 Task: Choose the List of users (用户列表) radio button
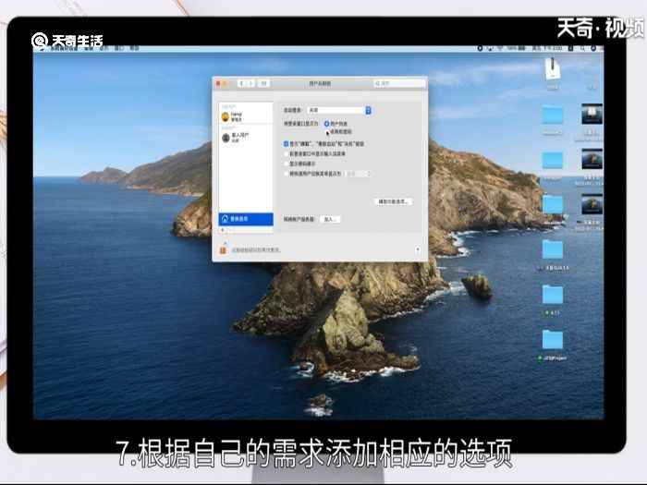(x=327, y=124)
